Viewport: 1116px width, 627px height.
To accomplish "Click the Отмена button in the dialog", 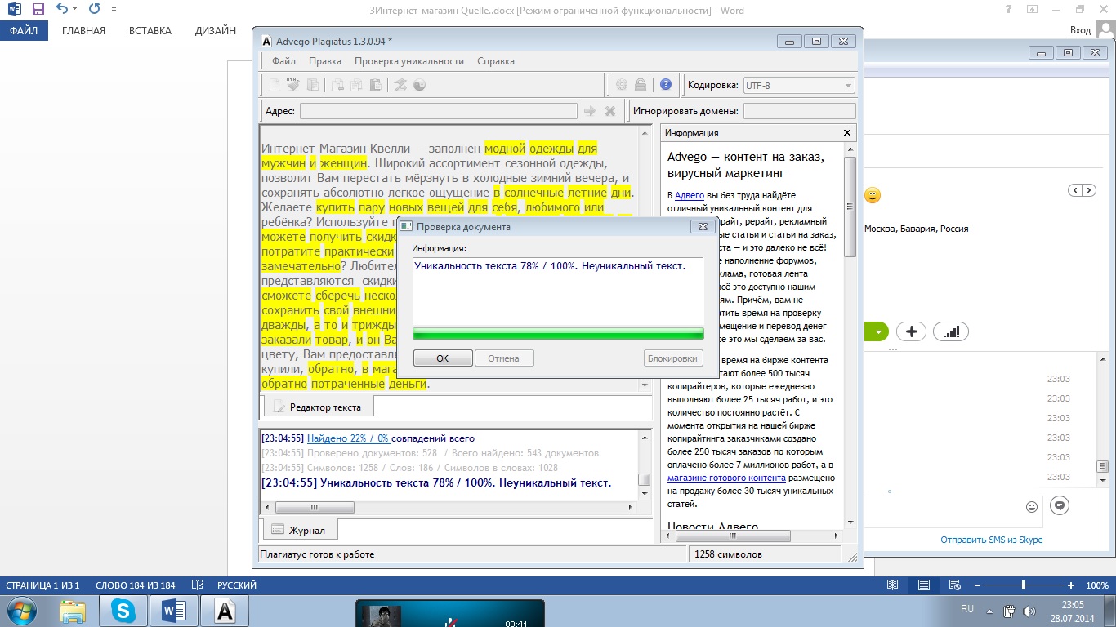I will (504, 358).
